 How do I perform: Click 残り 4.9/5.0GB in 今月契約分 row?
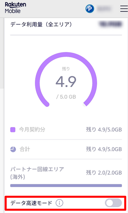[x=104, y=130]
